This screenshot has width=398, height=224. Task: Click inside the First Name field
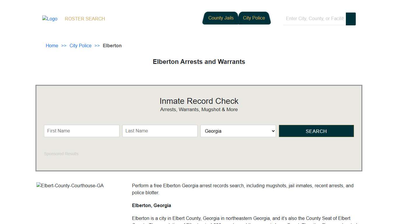82,131
